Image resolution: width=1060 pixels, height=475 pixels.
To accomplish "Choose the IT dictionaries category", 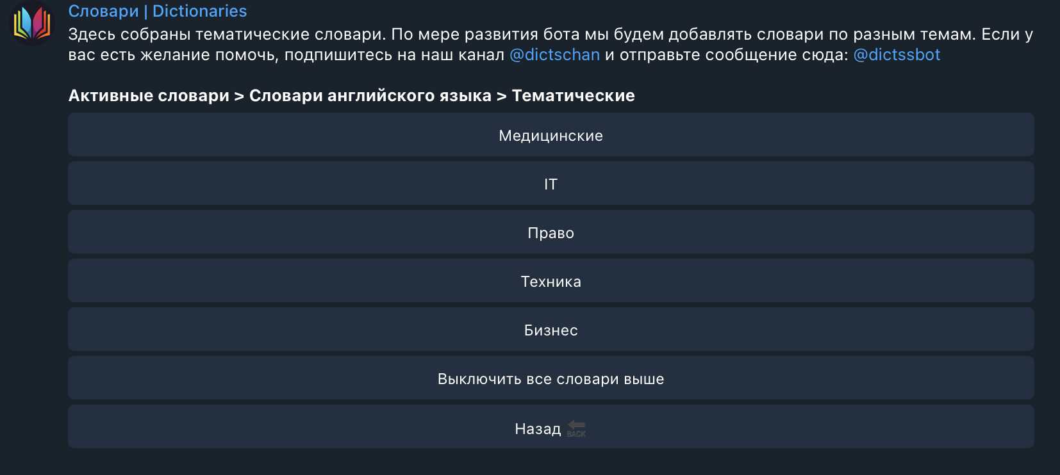I will pos(551,184).
